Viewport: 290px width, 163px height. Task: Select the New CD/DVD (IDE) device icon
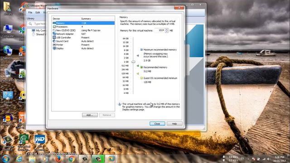(x=54, y=30)
